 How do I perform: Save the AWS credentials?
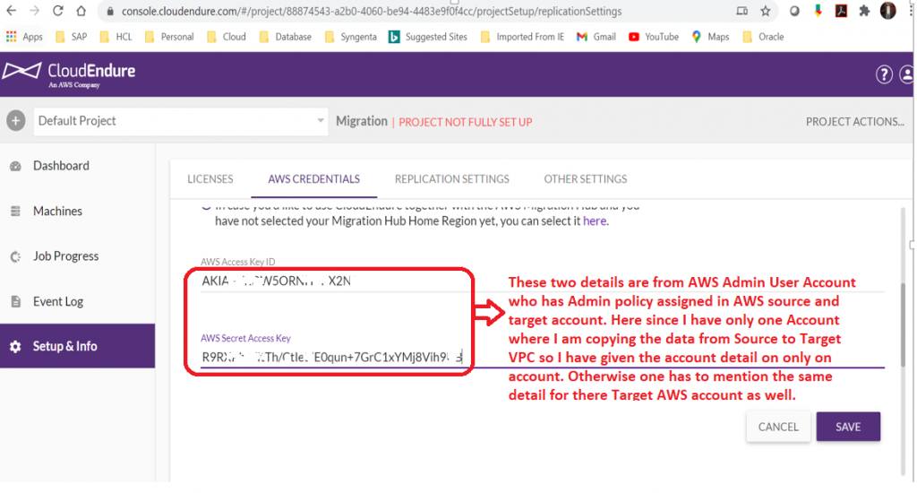coord(848,427)
